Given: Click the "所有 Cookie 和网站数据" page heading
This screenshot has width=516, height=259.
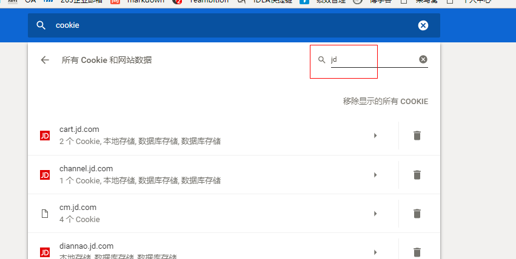Looking at the screenshot, I should pyautogui.click(x=107, y=60).
